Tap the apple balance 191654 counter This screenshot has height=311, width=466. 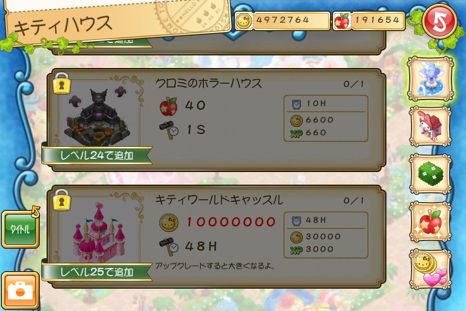coord(368,21)
